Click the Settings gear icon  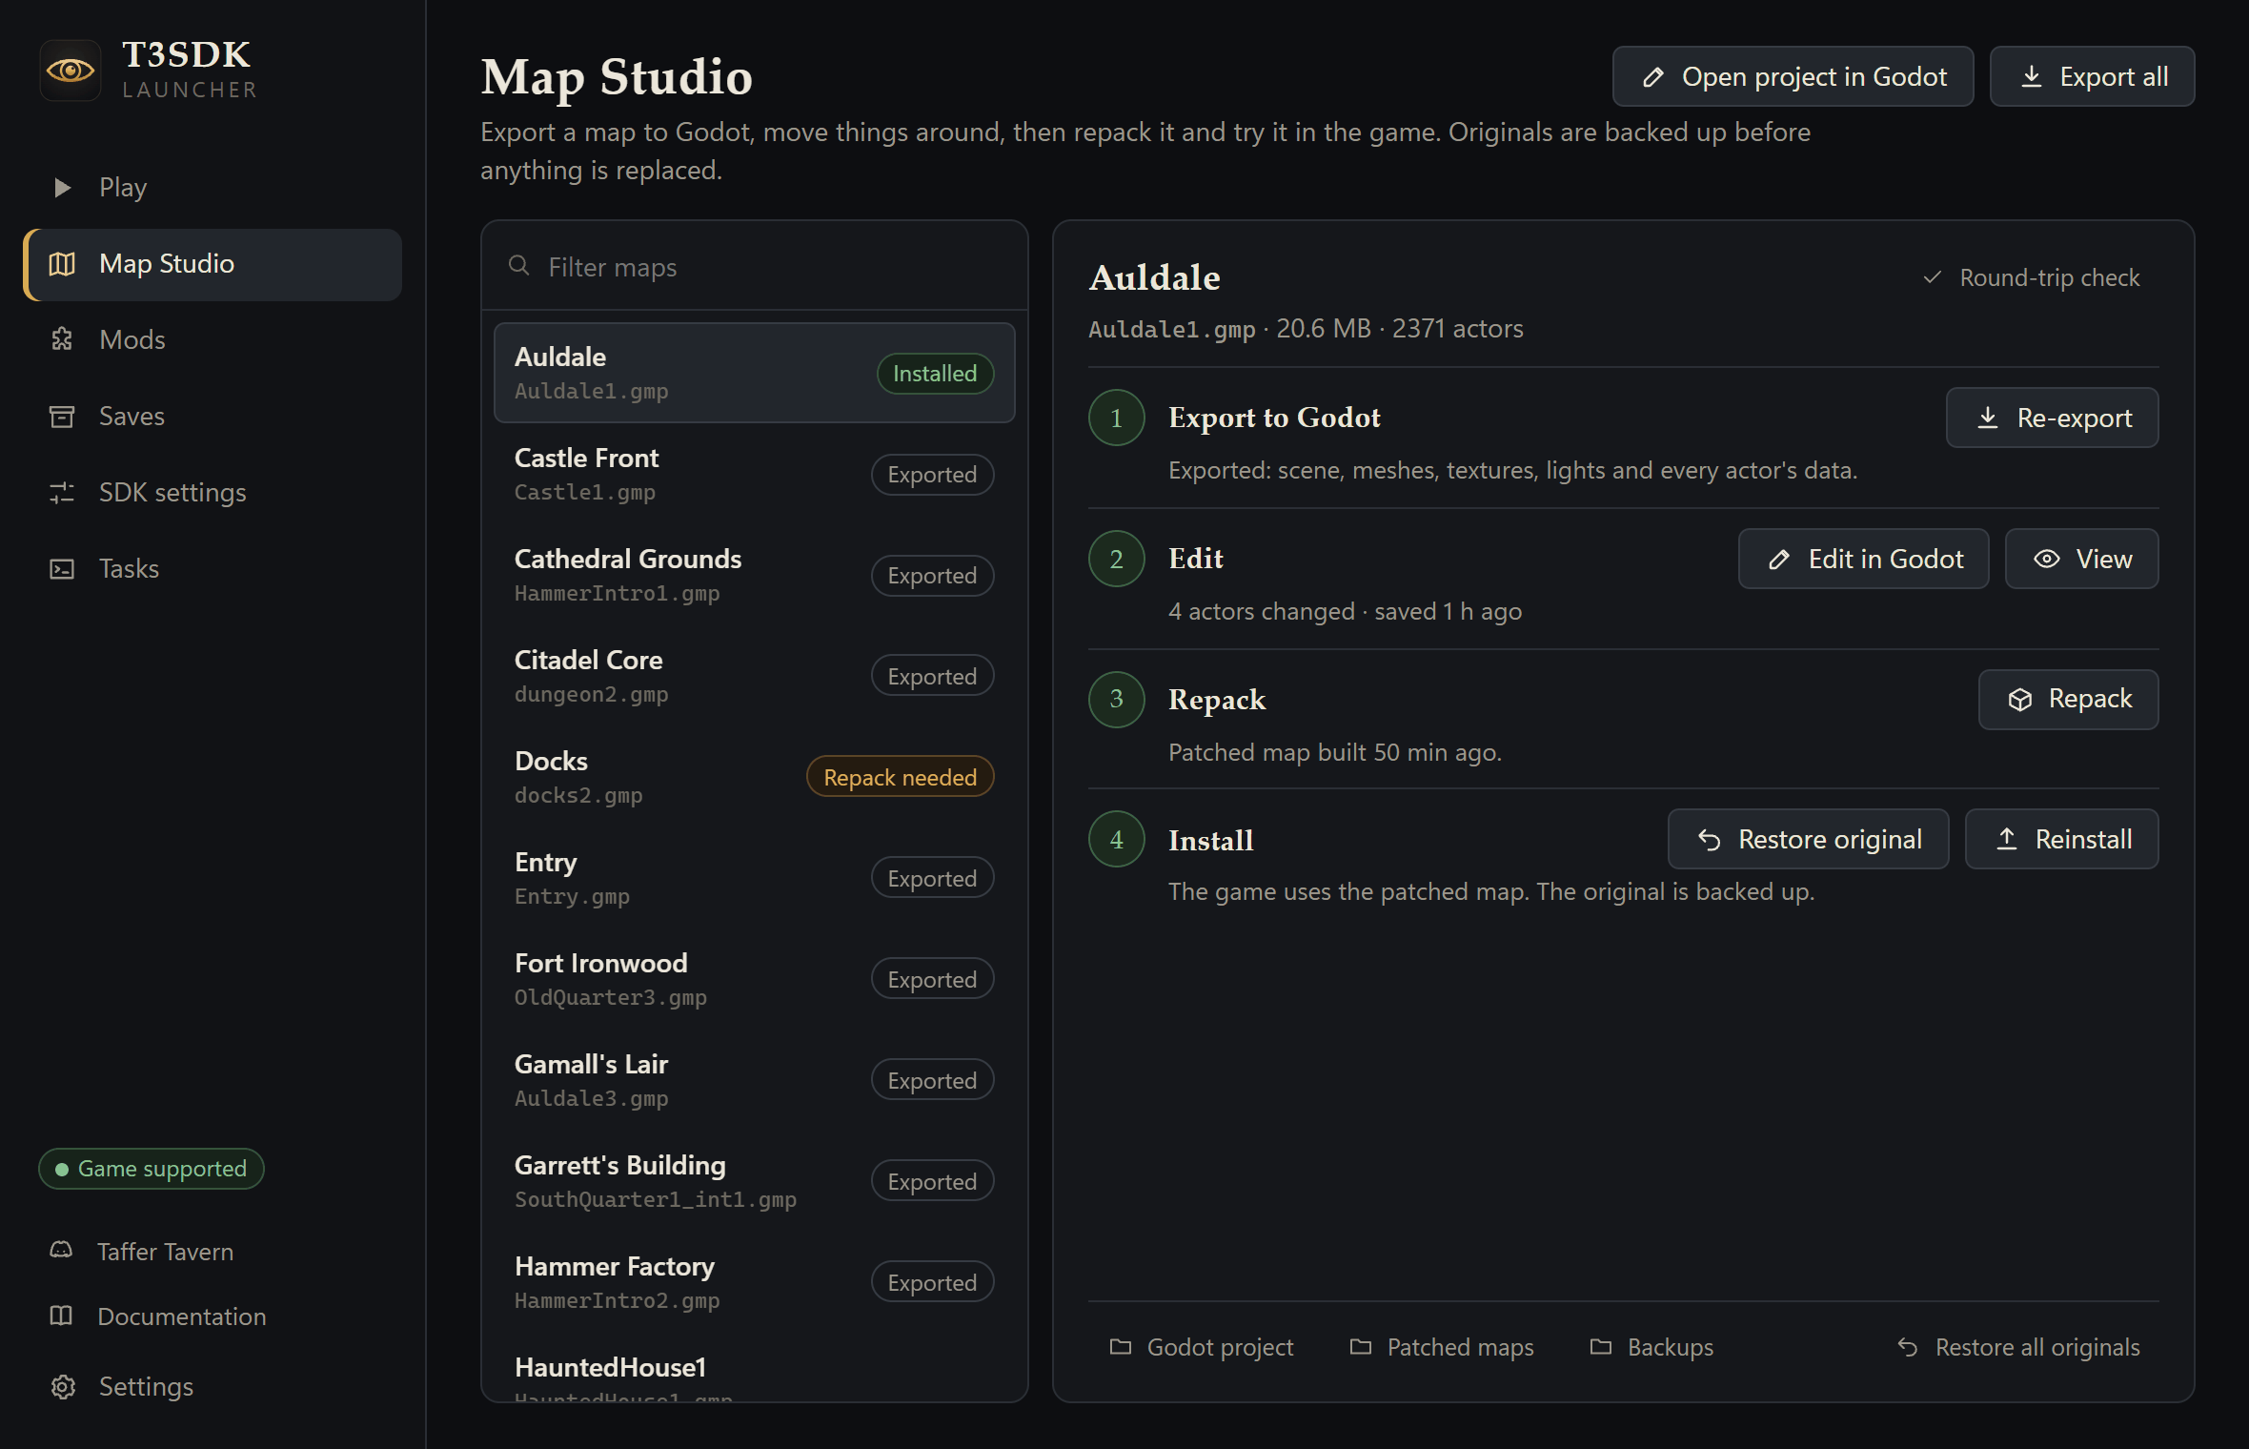[x=63, y=1386]
